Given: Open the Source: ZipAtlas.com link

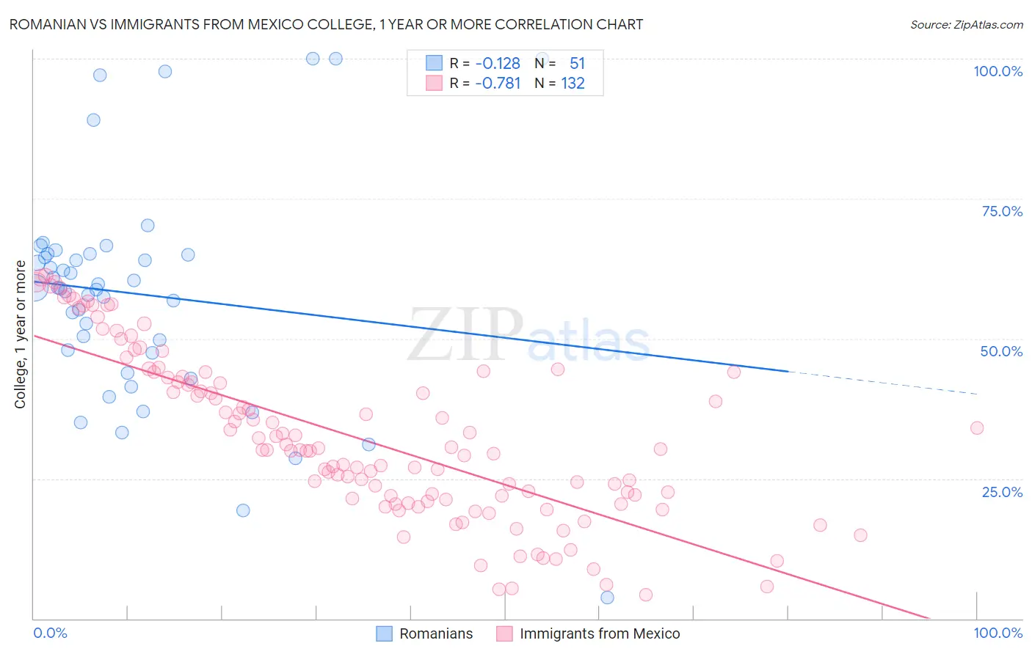Looking at the screenshot, I should [967, 24].
